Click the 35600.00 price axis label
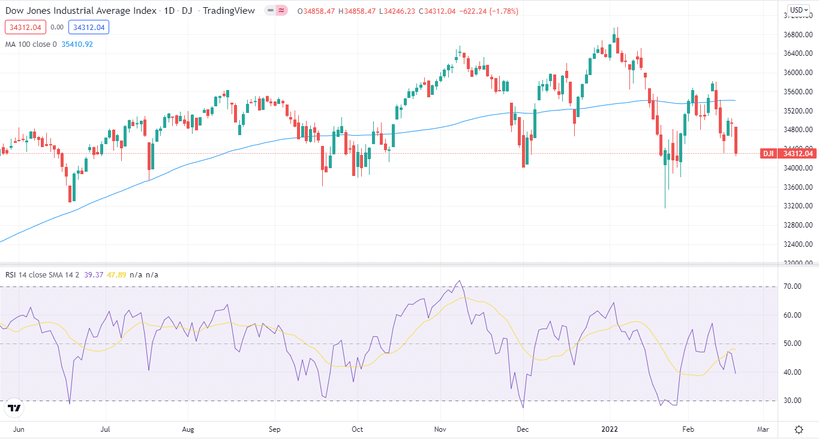Viewport: 819px width, 439px height. point(799,92)
